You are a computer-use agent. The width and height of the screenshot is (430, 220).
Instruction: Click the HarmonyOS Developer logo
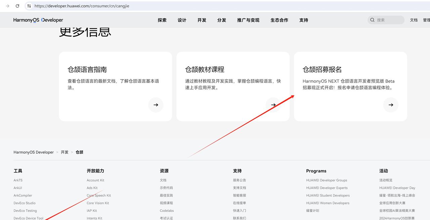pyautogui.click(x=38, y=20)
